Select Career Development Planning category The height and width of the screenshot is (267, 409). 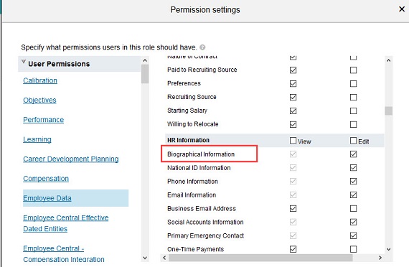coord(71,159)
